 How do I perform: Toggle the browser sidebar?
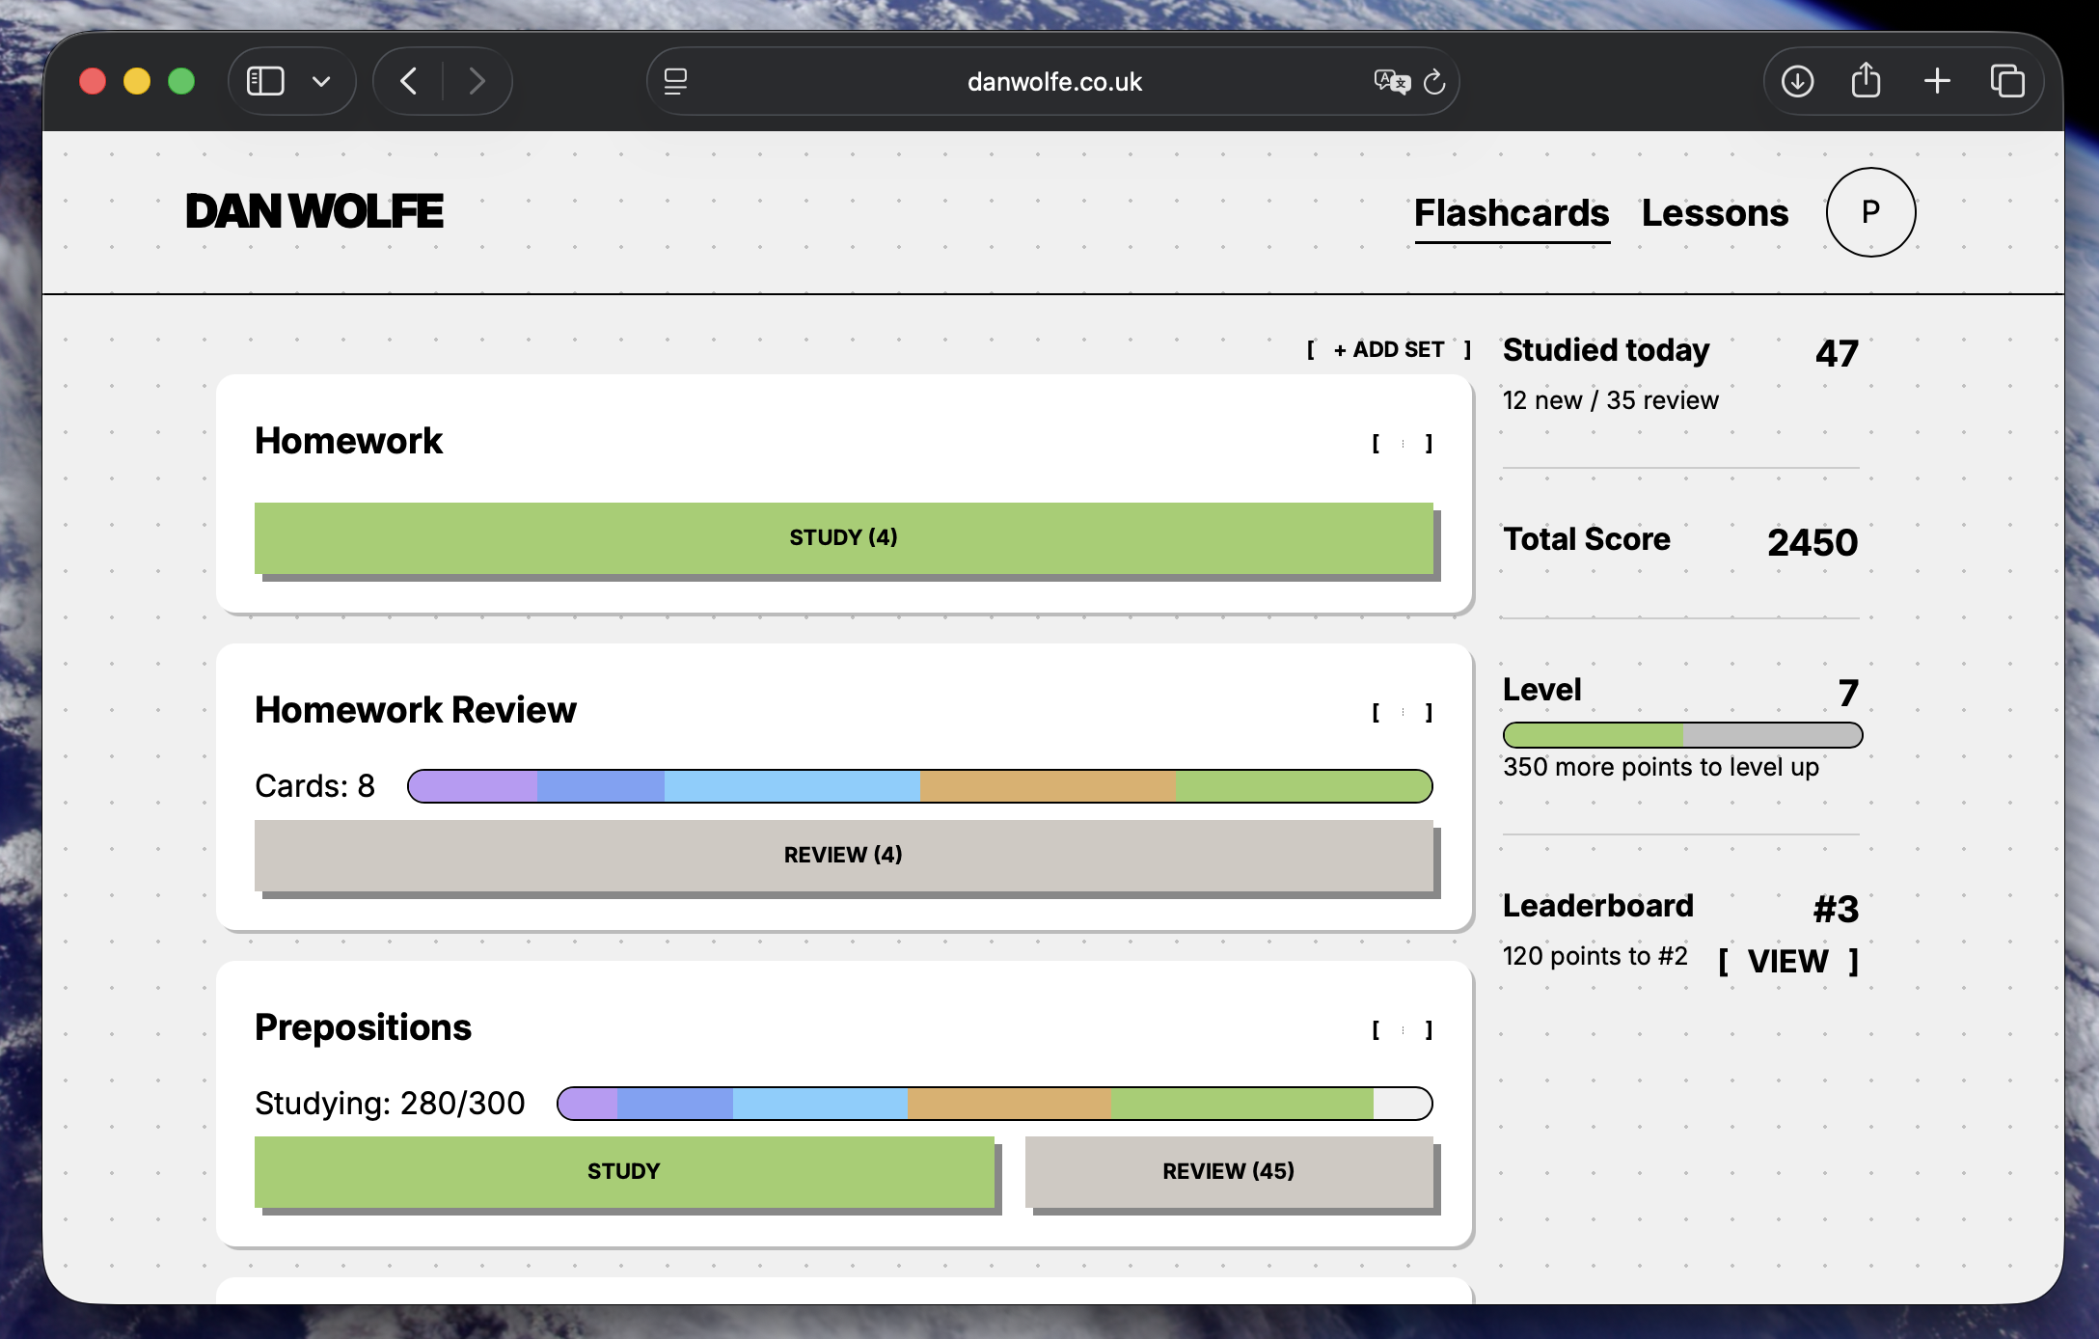tap(265, 81)
